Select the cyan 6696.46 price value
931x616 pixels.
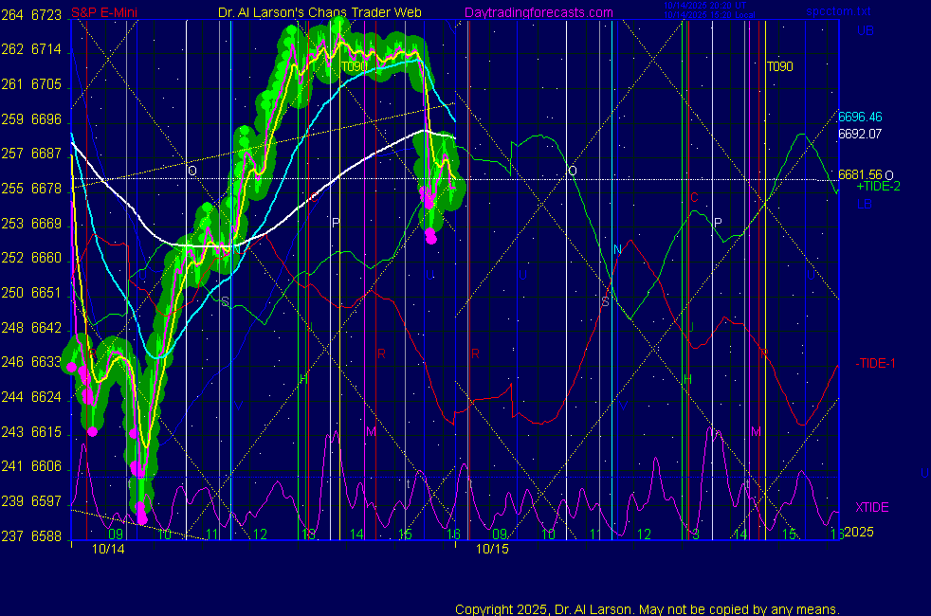860,118
